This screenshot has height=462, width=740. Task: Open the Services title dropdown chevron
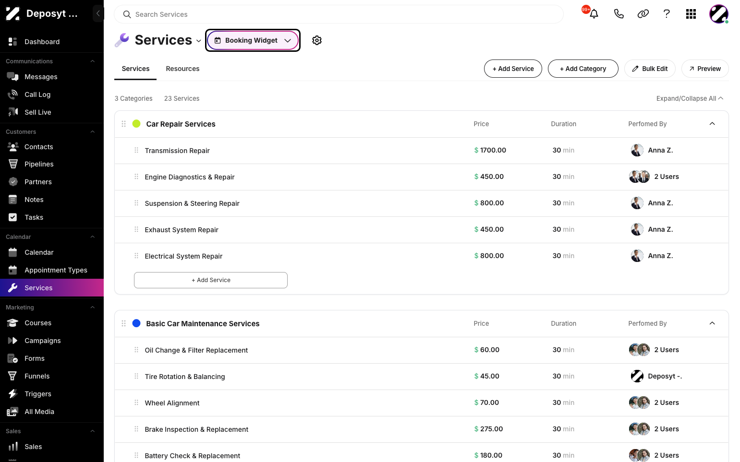click(198, 41)
